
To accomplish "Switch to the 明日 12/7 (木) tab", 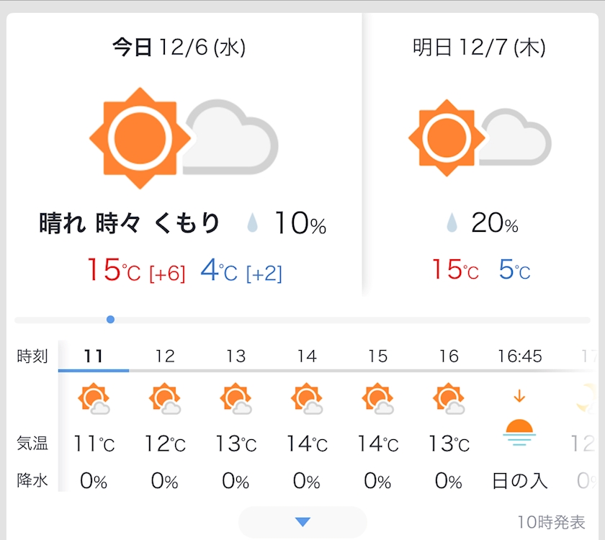I will tap(479, 48).
